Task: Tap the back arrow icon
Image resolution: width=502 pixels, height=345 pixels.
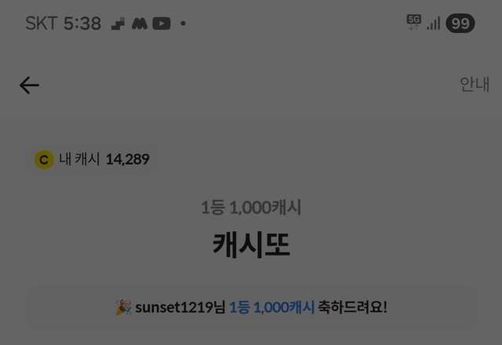Action: click(29, 85)
